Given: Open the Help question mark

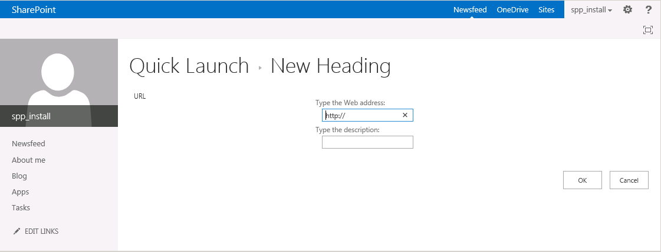Looking at the screenshot, I should (x=649, y=9).
